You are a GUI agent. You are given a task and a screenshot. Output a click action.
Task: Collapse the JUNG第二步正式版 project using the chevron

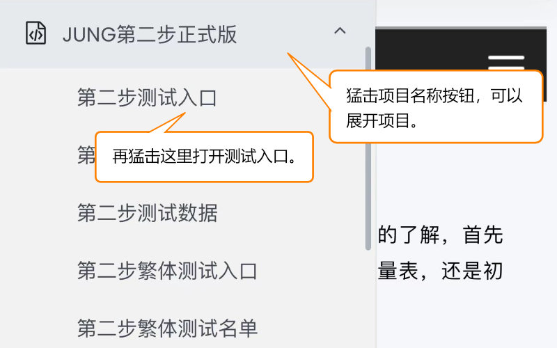(340, 31)
